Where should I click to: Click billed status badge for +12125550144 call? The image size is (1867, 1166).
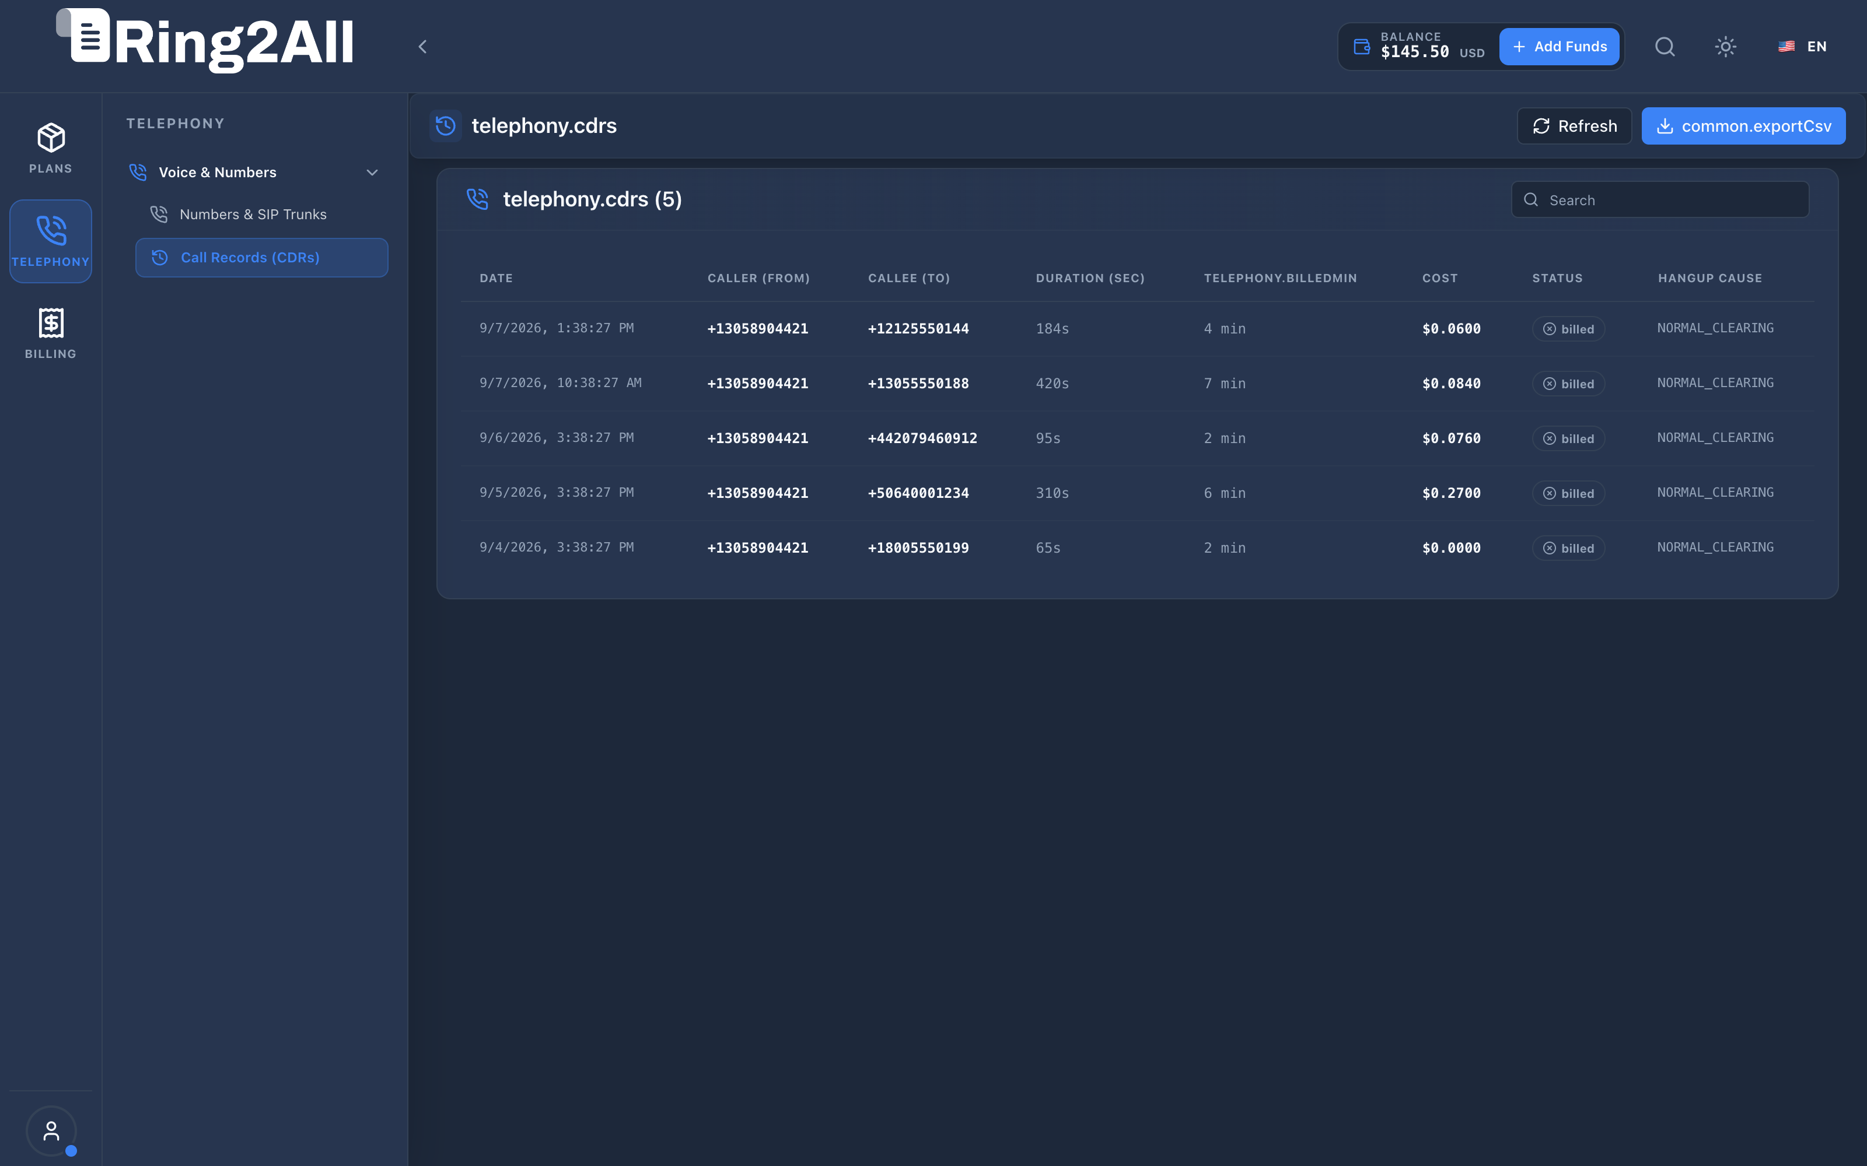tap(1568, 329)
